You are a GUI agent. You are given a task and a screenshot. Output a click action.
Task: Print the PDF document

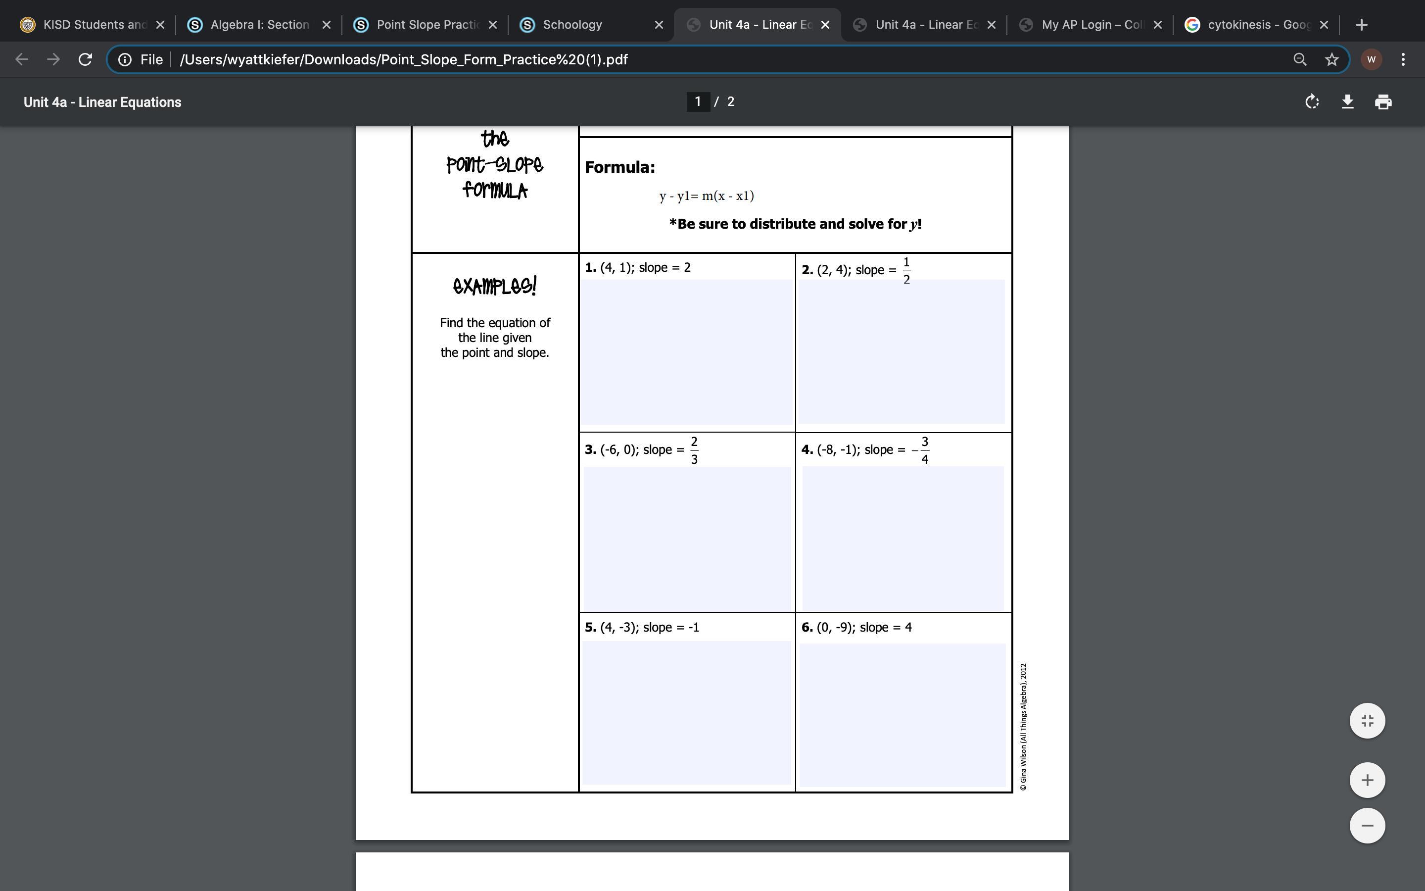[x=1383, y=102]
